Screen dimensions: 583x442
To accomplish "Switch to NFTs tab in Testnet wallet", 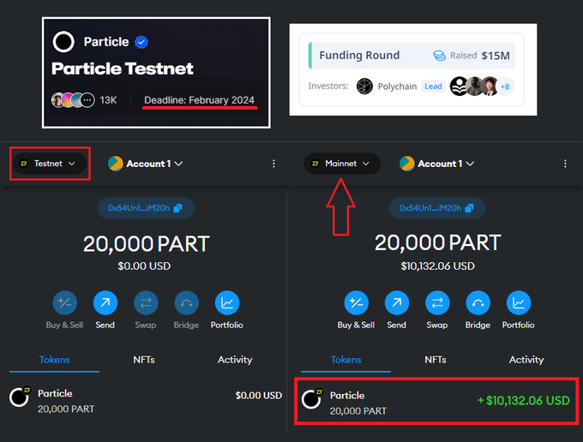I will click(144, 360).
